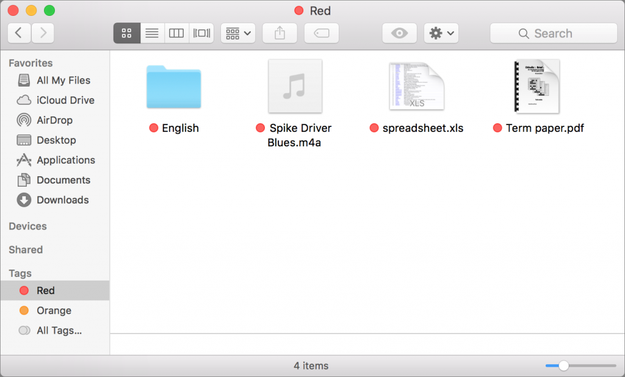Collapse the Favorites sidebar section
This screenshot has width=625, height=377.
(x=31, y=63)
